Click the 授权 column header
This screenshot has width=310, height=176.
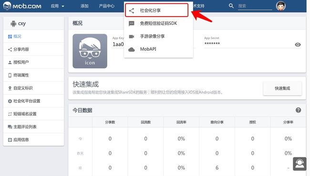252,122
